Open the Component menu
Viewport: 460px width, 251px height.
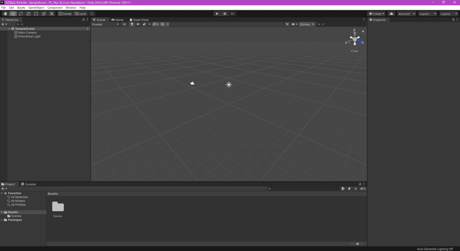[x=55, y=7]
